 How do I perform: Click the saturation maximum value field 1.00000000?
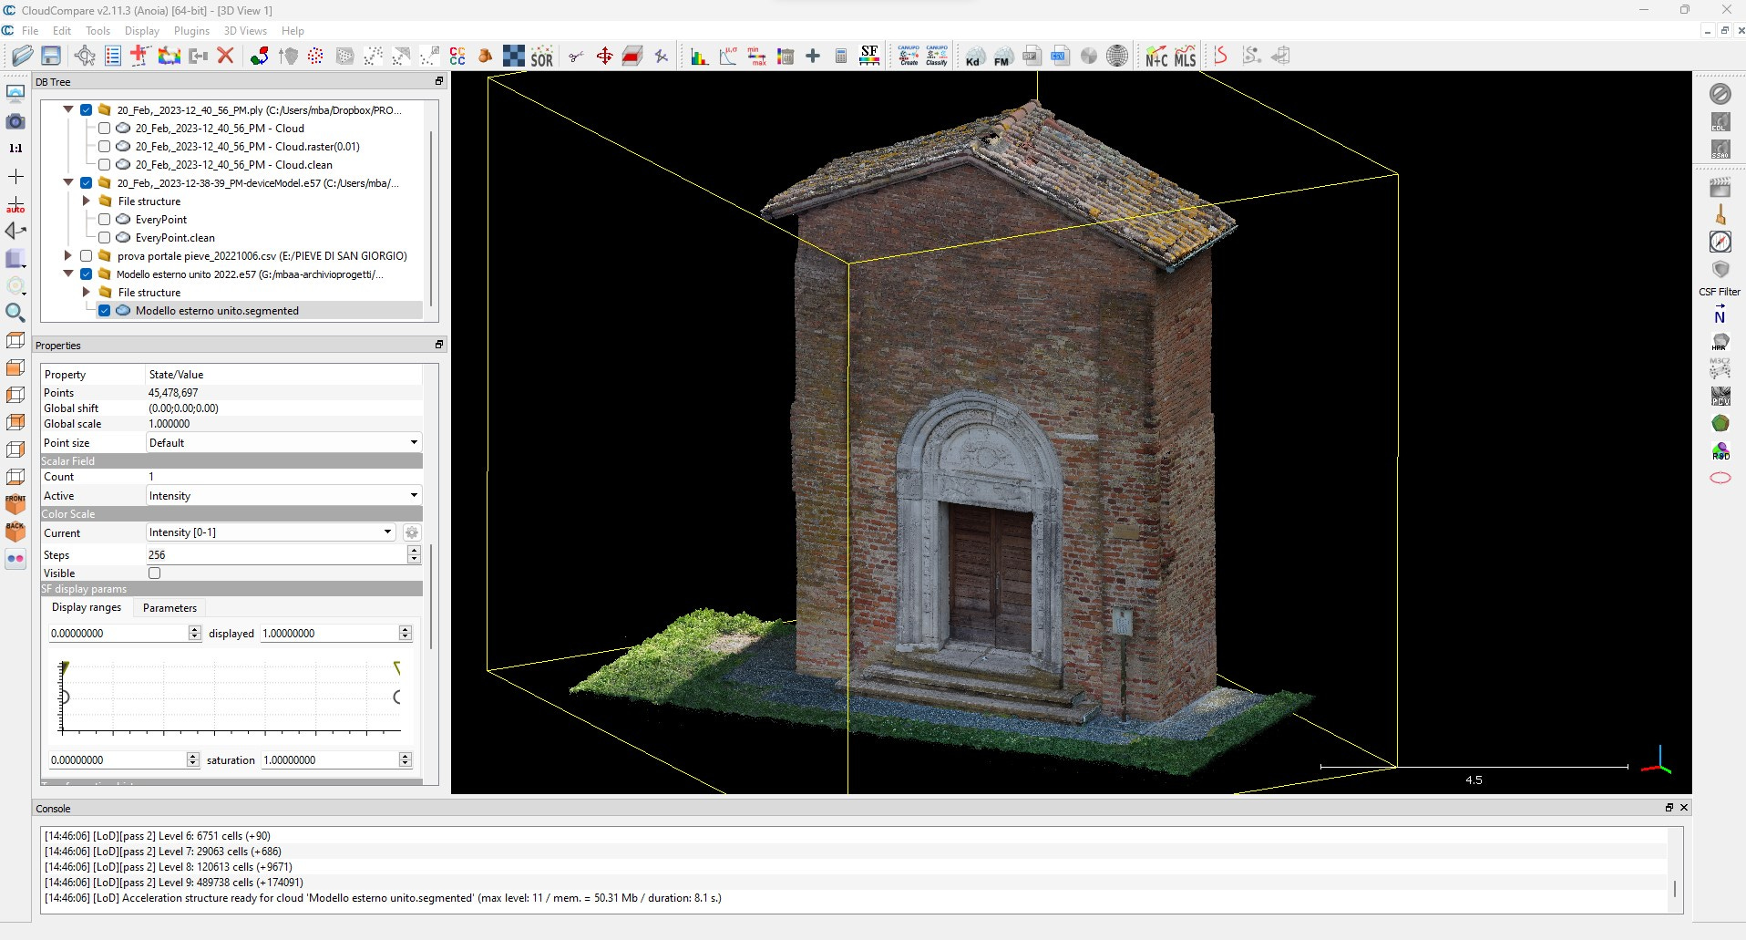[330, 760]
